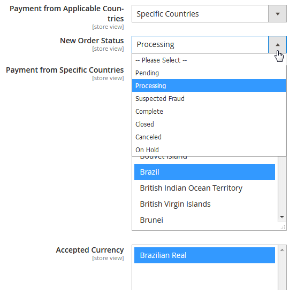Select the '-- Please Select --' option
This screenshot has width=297, height=290.
(x=209, y=60)
